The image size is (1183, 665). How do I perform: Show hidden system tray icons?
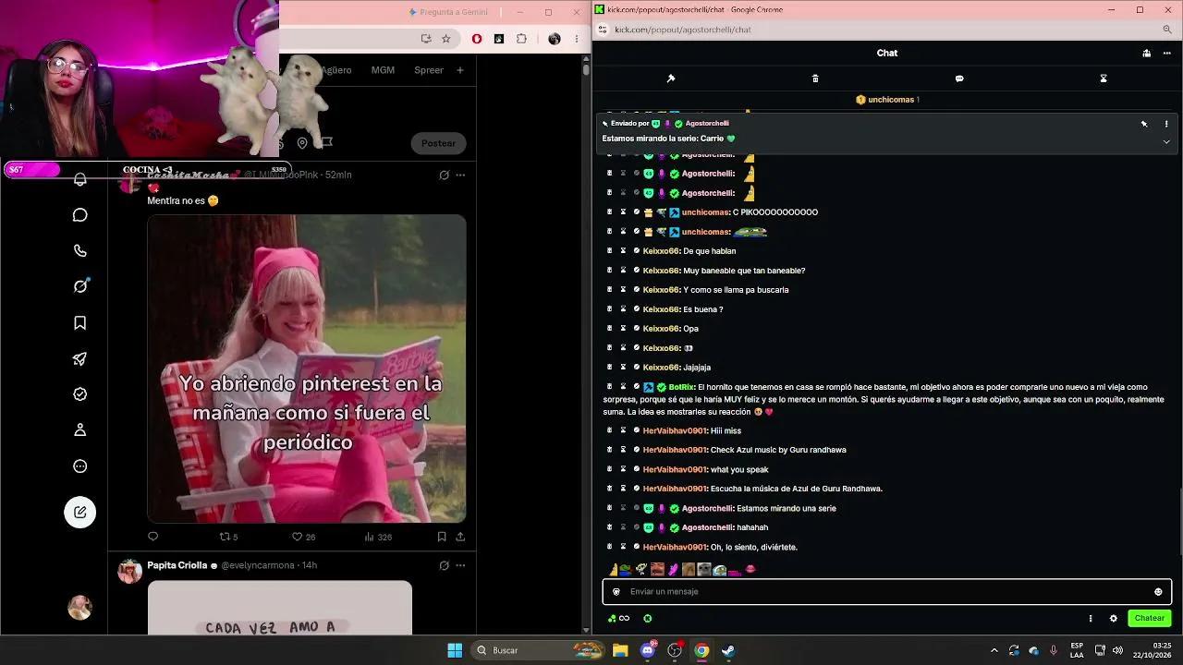994,650
